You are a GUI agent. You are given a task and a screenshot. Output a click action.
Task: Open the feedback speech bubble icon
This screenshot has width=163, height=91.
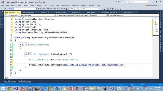coord(122,2)
